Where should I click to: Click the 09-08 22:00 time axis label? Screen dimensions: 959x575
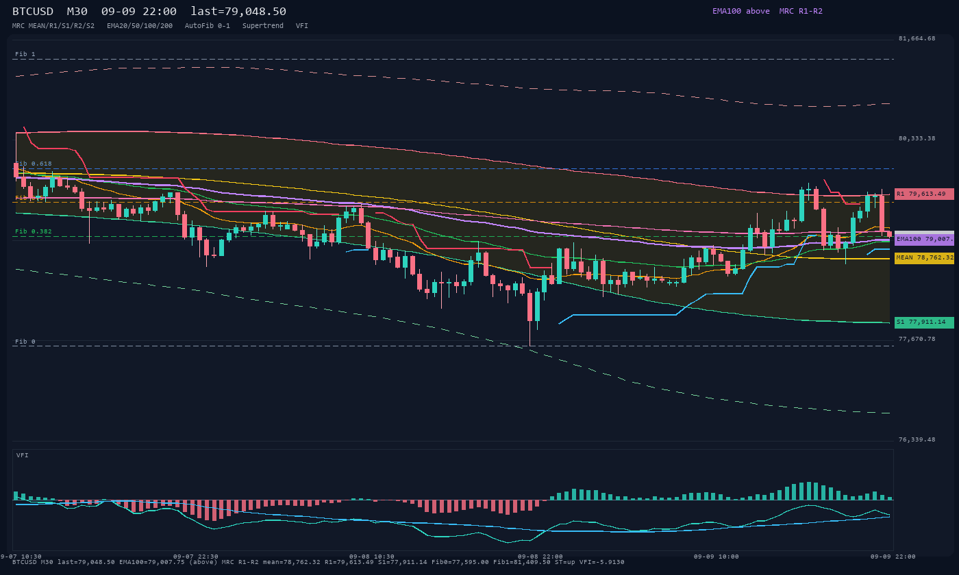tap(540, 557)
